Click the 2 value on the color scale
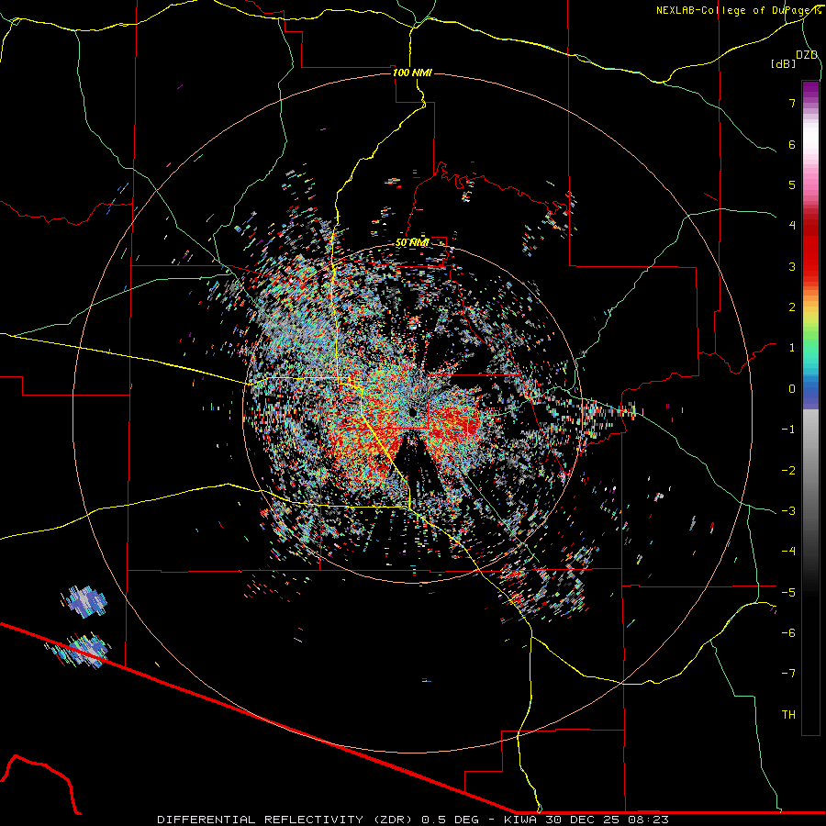This screenshot has width=826, height=826. [792, 307]
